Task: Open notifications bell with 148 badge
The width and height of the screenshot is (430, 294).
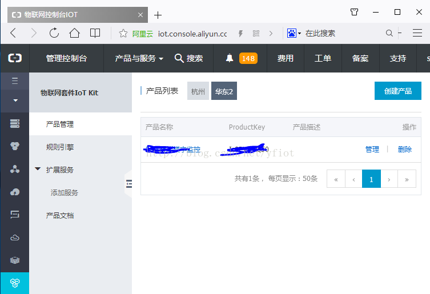Action: [x=241, y=58]
